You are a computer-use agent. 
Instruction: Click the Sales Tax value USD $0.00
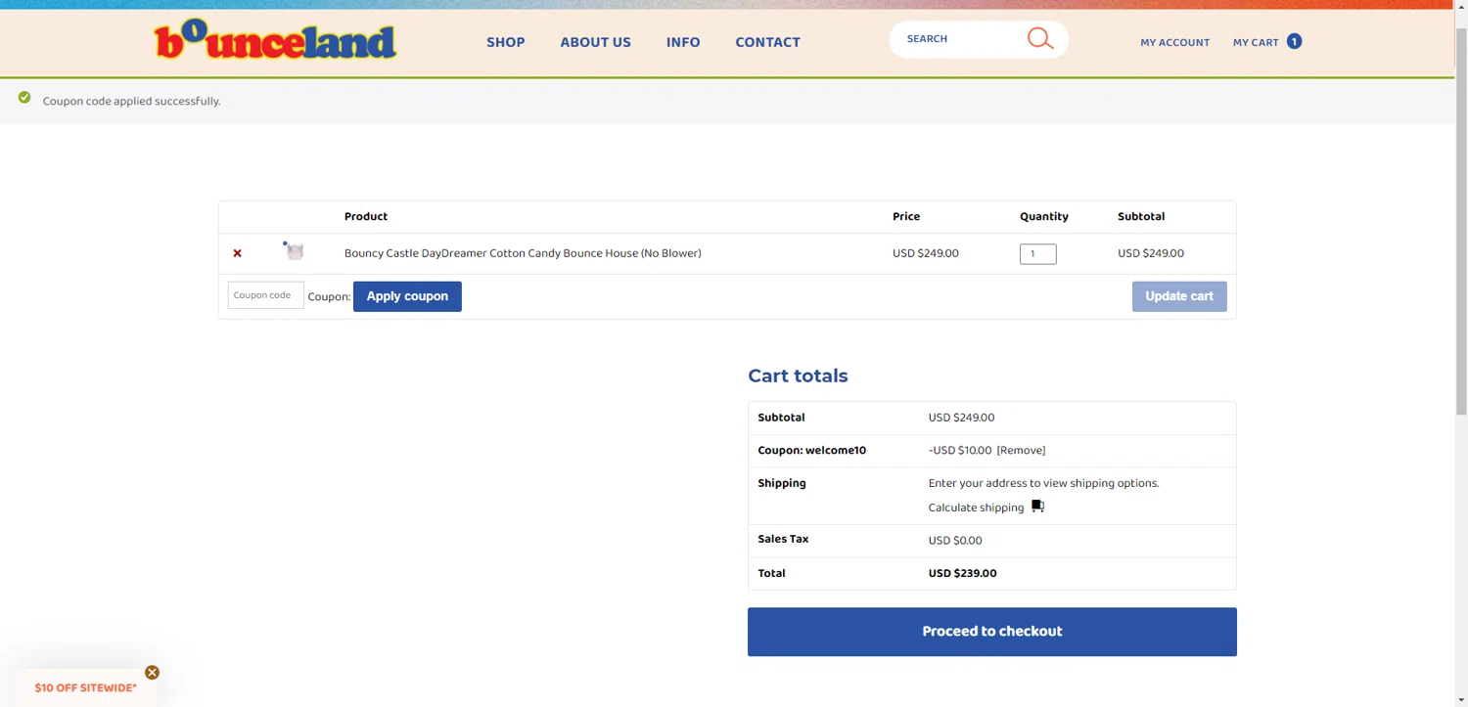click(x=955, y=541)
